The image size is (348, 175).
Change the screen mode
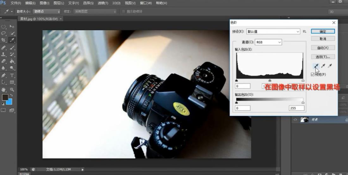(x=12, y=110)
